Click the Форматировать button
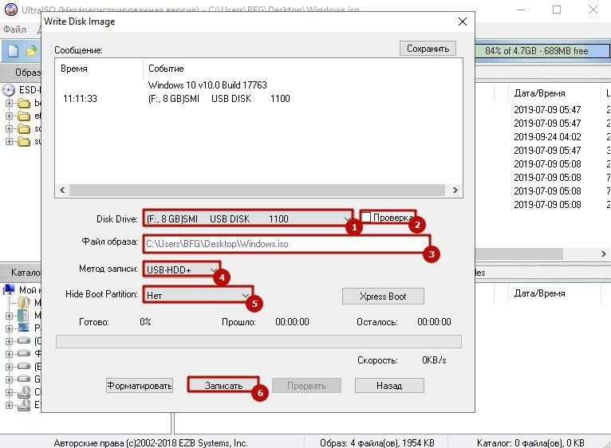This screenshot has height=448, width=611. [140, 386]
